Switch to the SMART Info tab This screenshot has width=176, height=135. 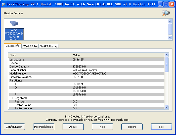pyautogui.click(x=30, y=46)
